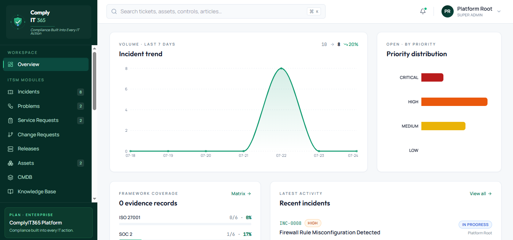Image resolution: width=513 pixels, height=240 pixels.
Task: Click the sidebar scroll up arrow
Action: pos(94,48)
